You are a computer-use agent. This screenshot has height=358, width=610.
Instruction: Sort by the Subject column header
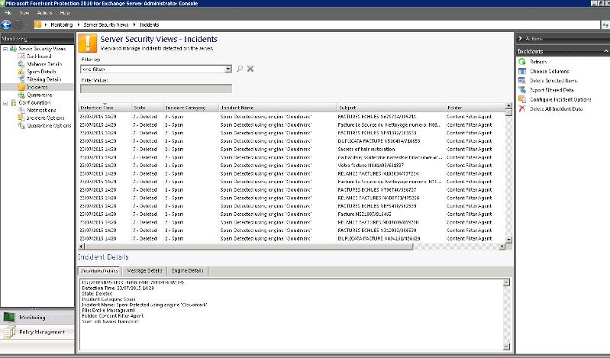[391, 108]
